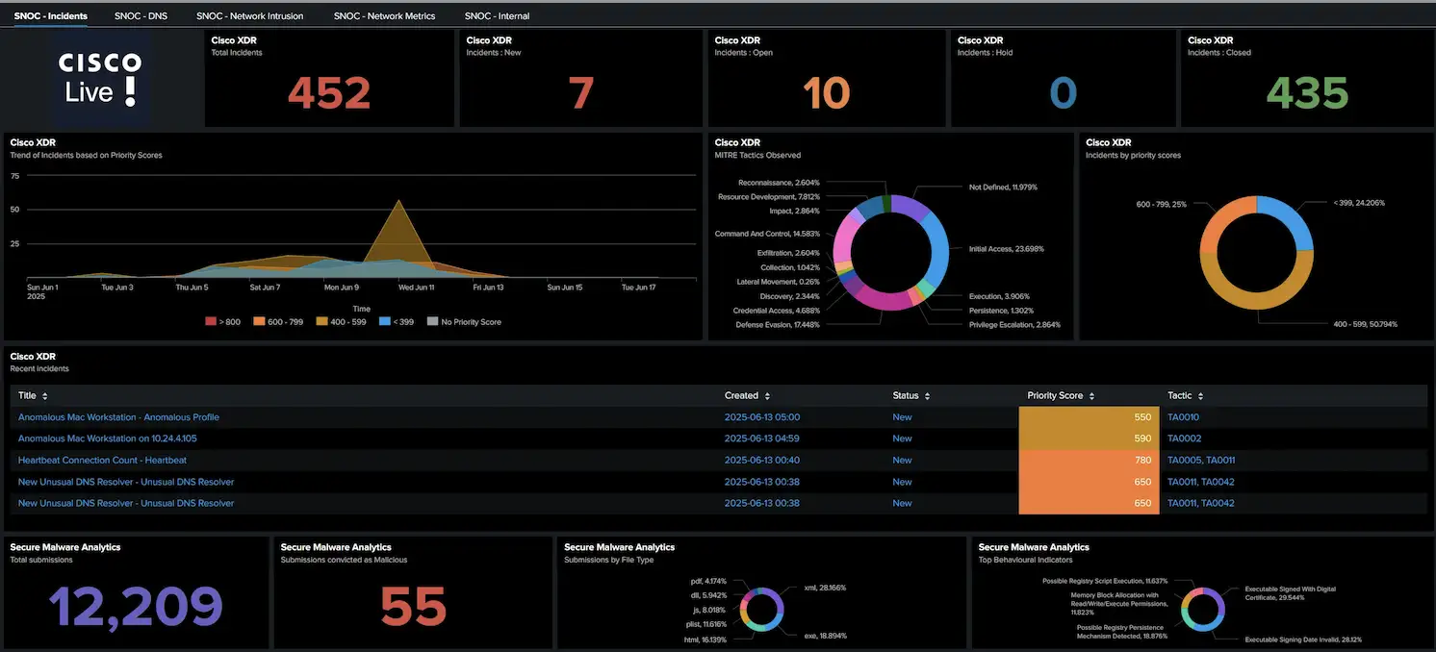Image resolution: width=1436 pixels, height=652 pixels.
Task: Click the Total Incidents value 452
Action: pyautogui.click(x=329, y=93)
